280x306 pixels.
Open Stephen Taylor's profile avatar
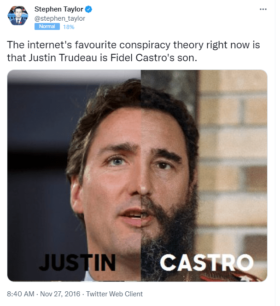tap(18, 16)
